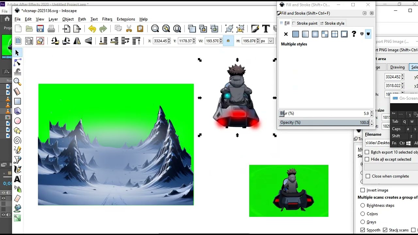Check Close when complete
Viewport: 418px width, 235px height.
pyautogui.click(x=368, y=176)
